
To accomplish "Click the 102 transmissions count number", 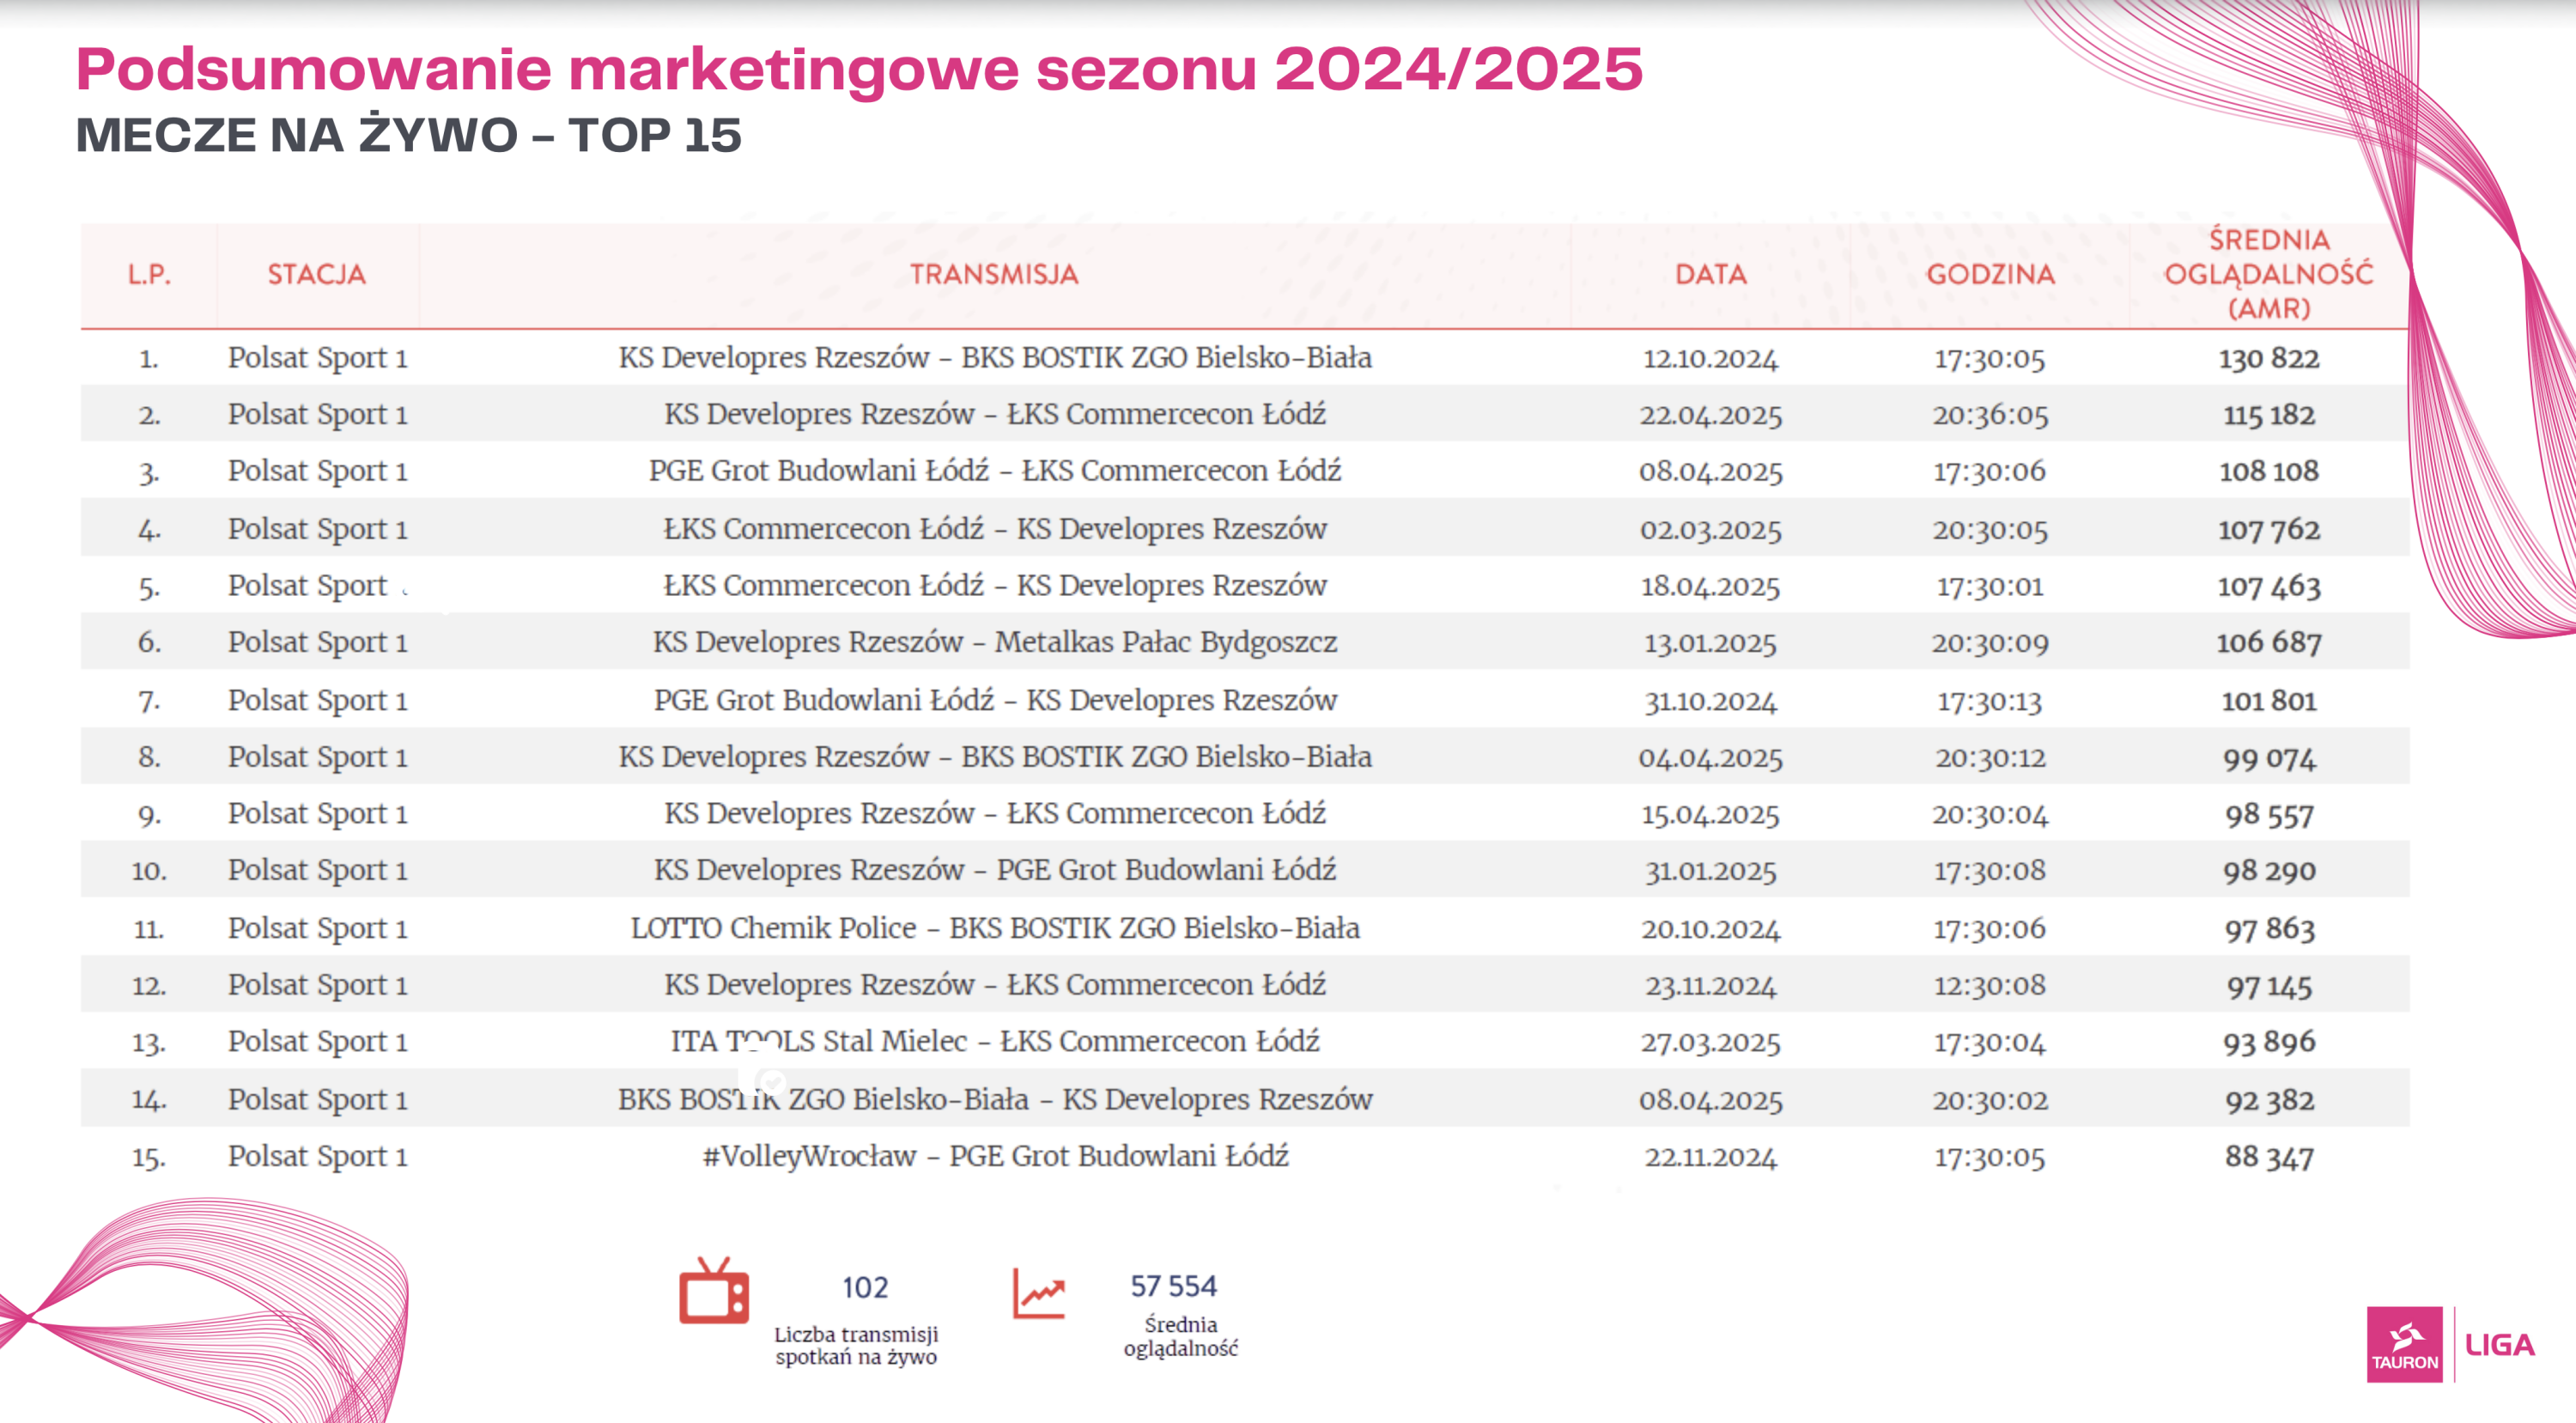I will click(x=865, y=1287).
